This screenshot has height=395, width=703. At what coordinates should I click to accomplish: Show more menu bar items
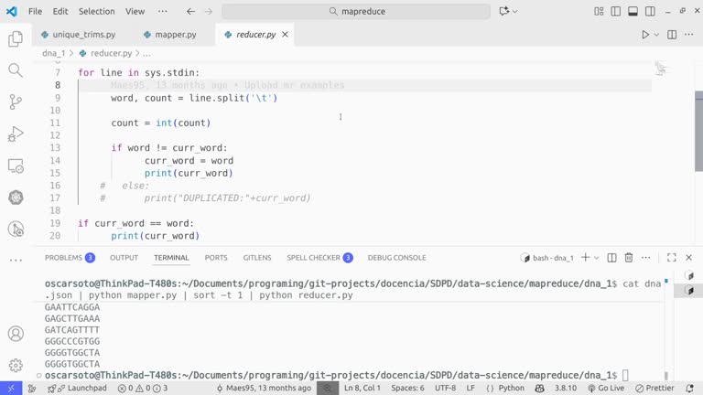[163, 11]
